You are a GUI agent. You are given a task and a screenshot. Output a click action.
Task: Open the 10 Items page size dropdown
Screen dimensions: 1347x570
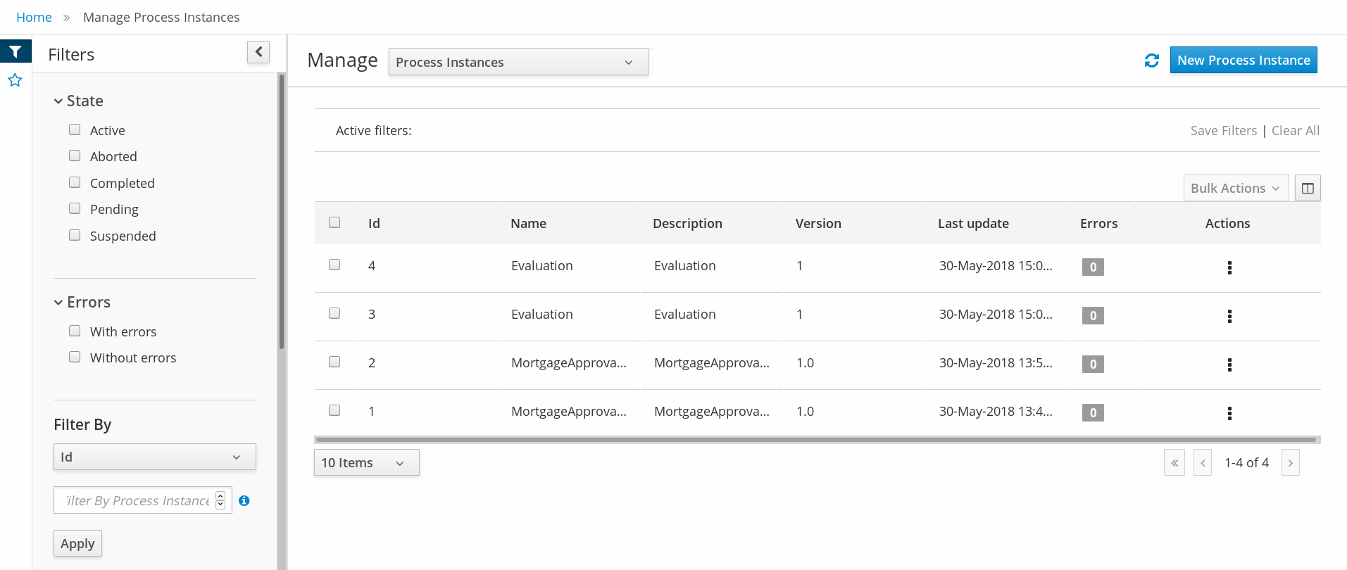click(367, 462)
